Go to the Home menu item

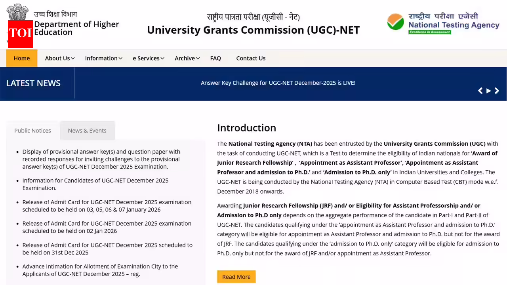click(x=22, y=58)
